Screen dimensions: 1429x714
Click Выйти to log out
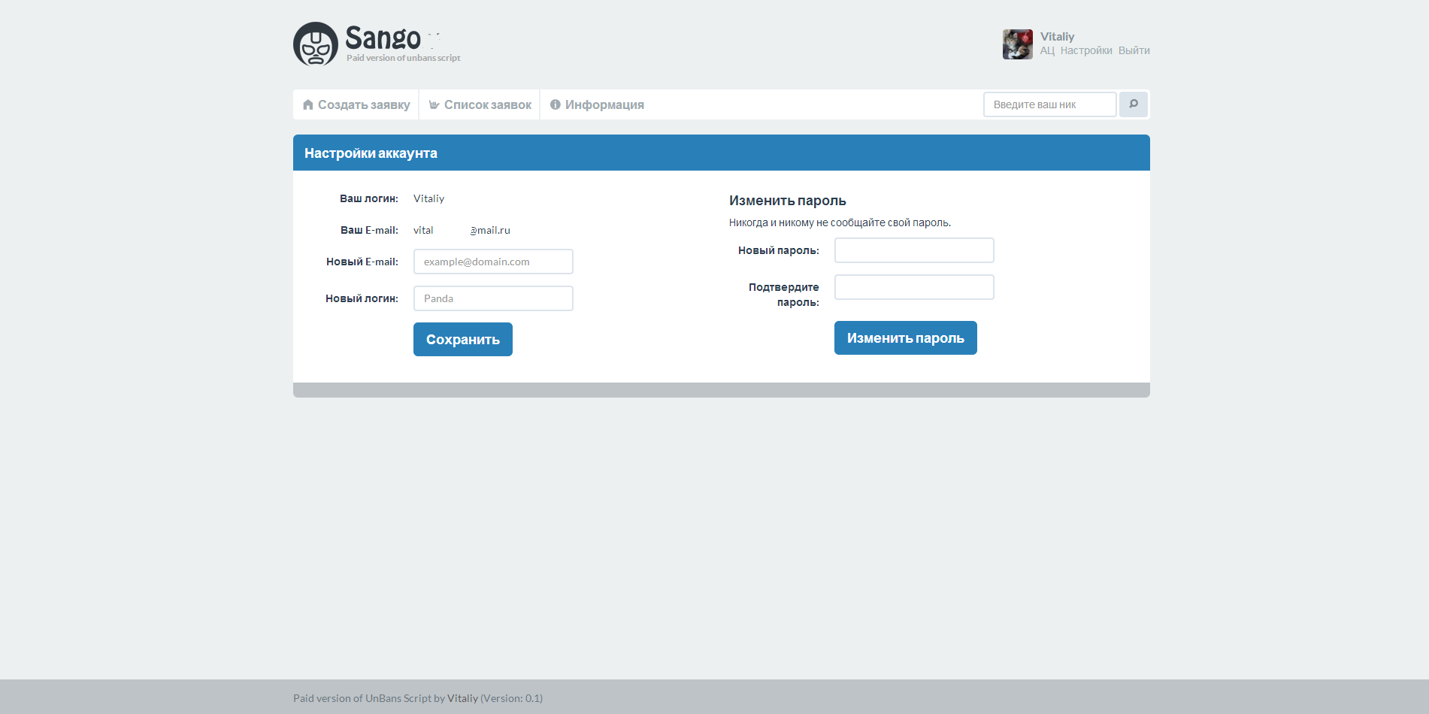(1134, 50)
